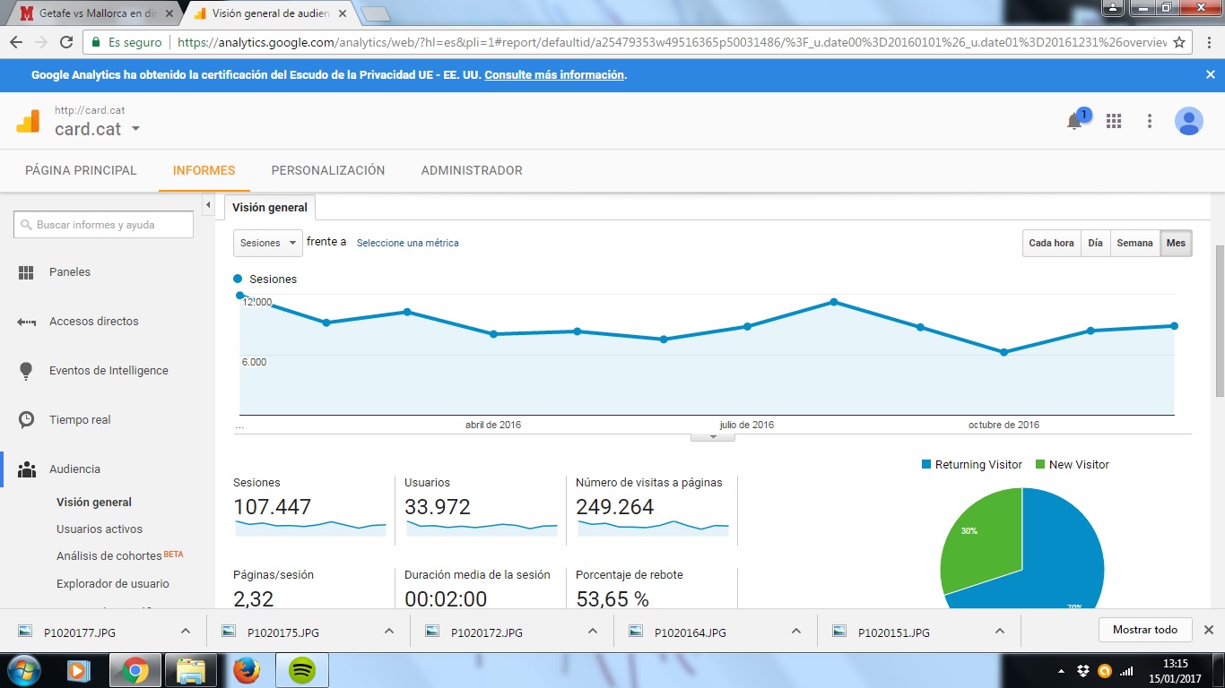Open the Sesiones metric dropdown

click(x=267, y=244)
